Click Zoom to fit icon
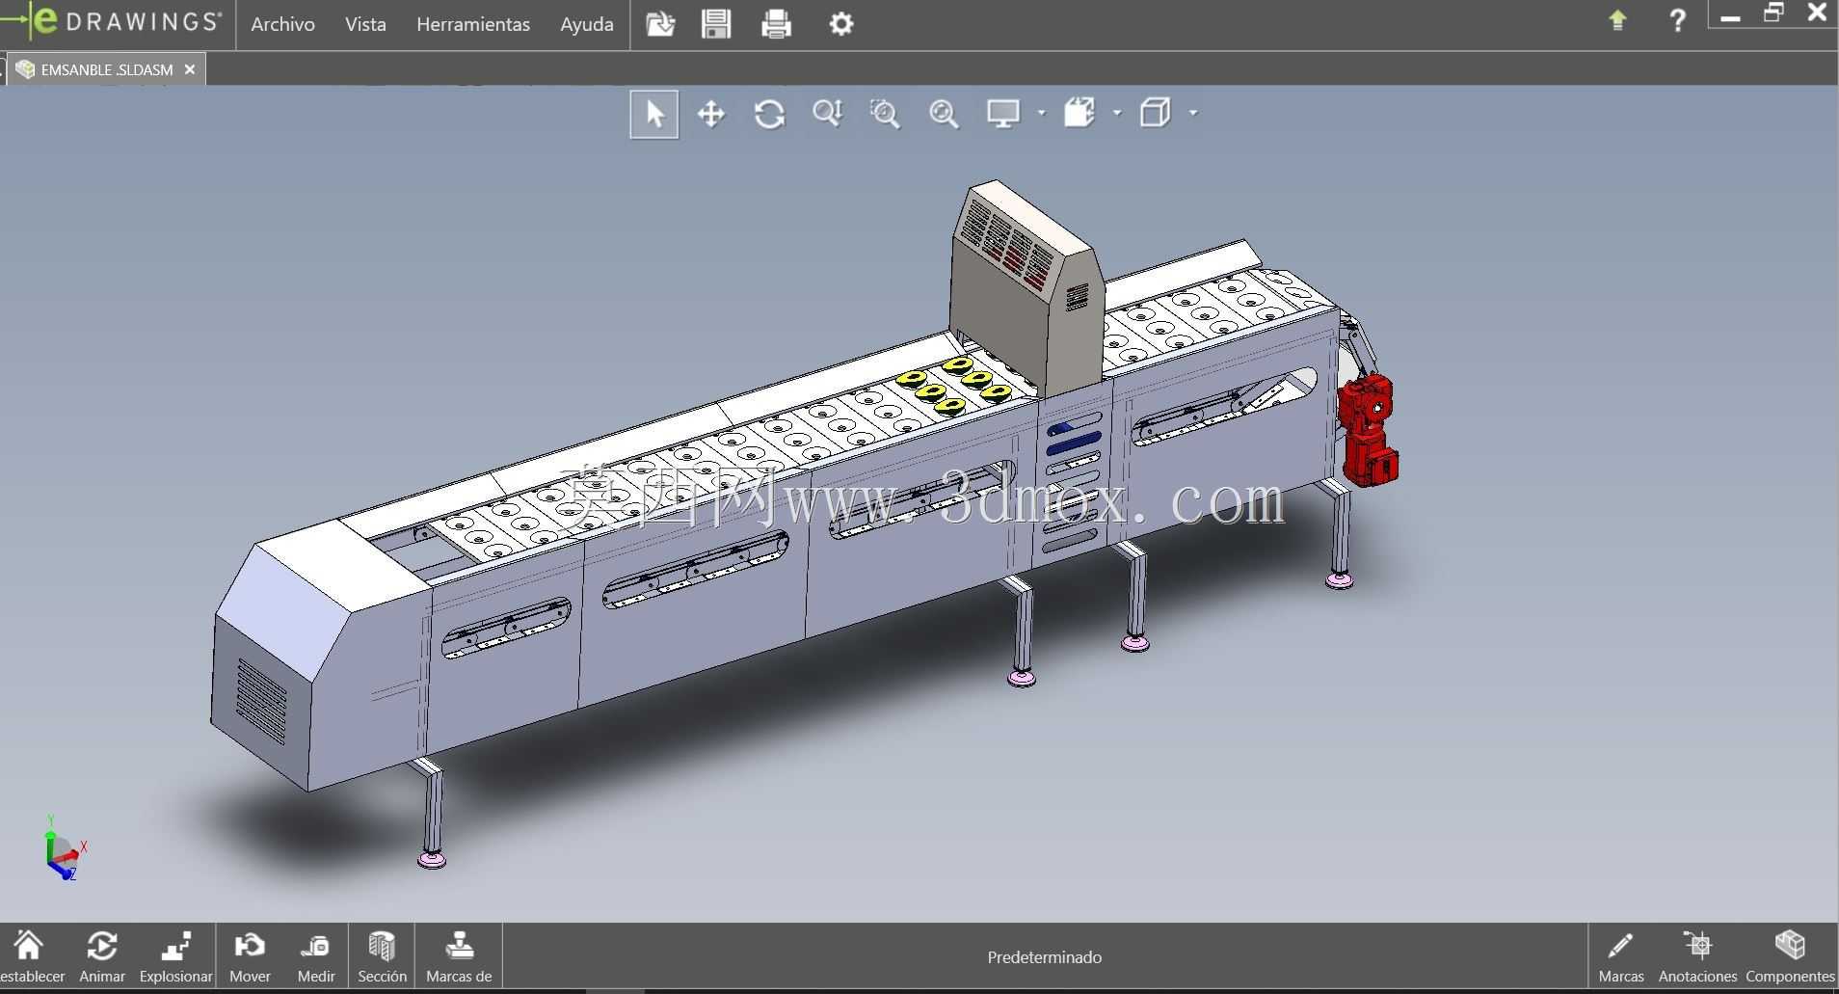This screenshot has height=994, width=1839. click(944, 115)
